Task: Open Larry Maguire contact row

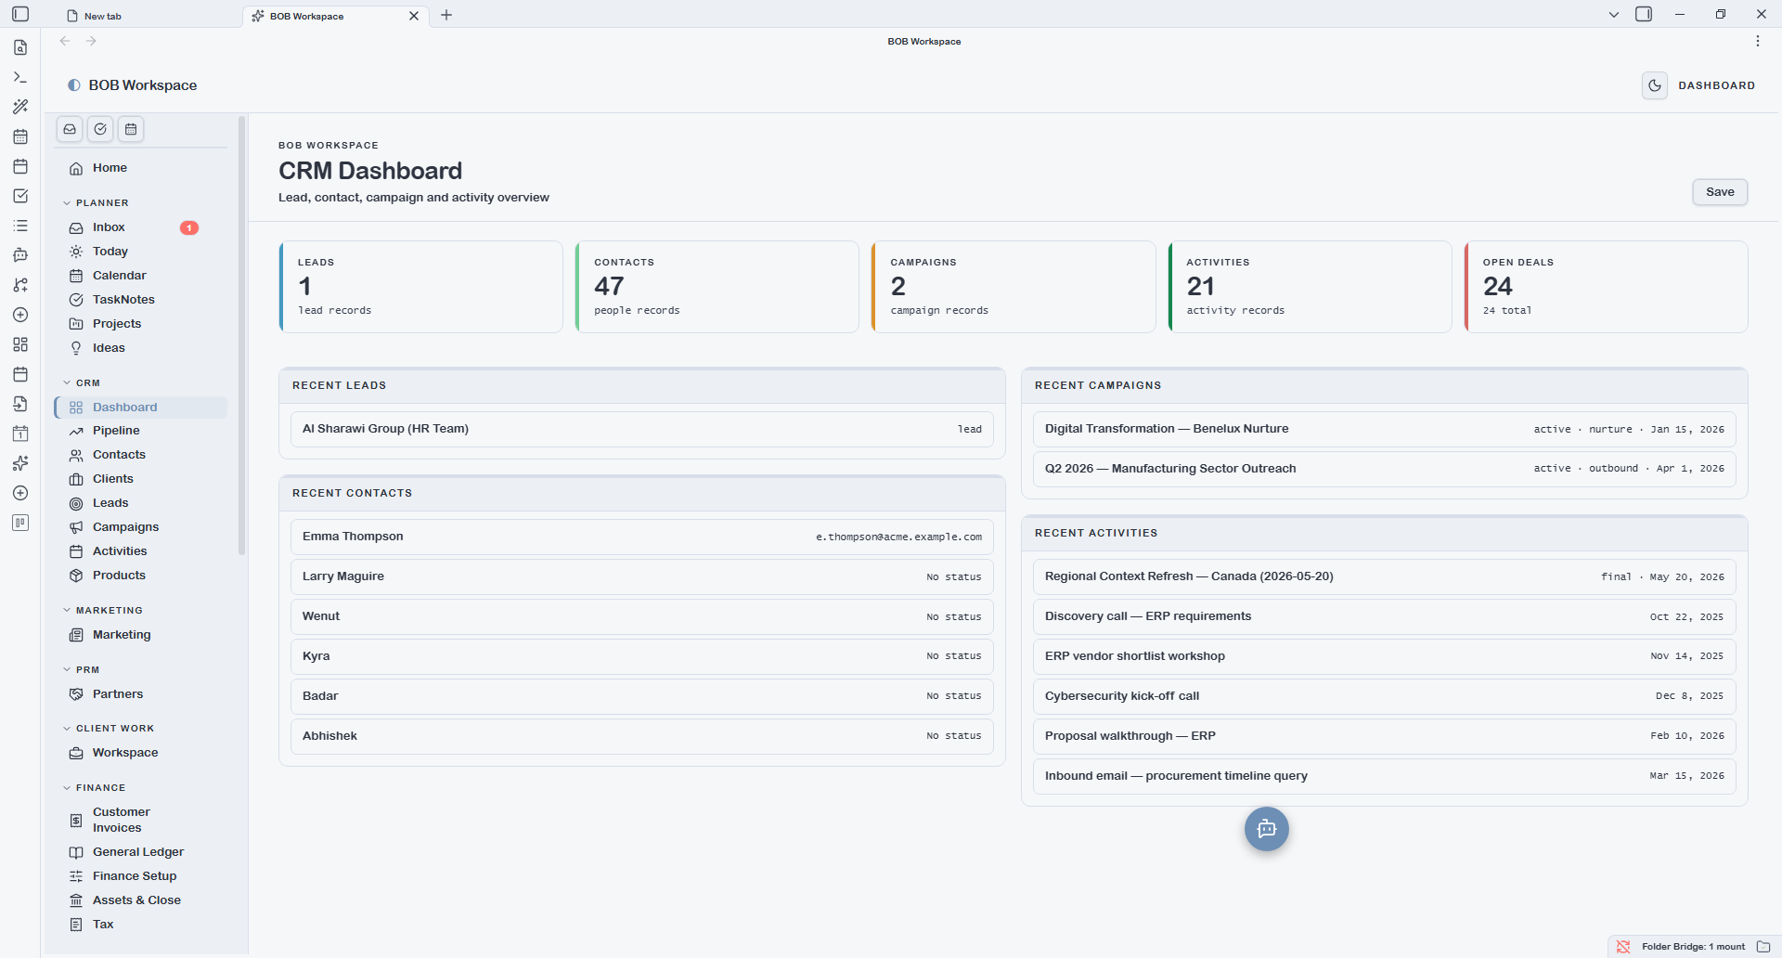Action: pyautogui.click(x=642, y=576)
